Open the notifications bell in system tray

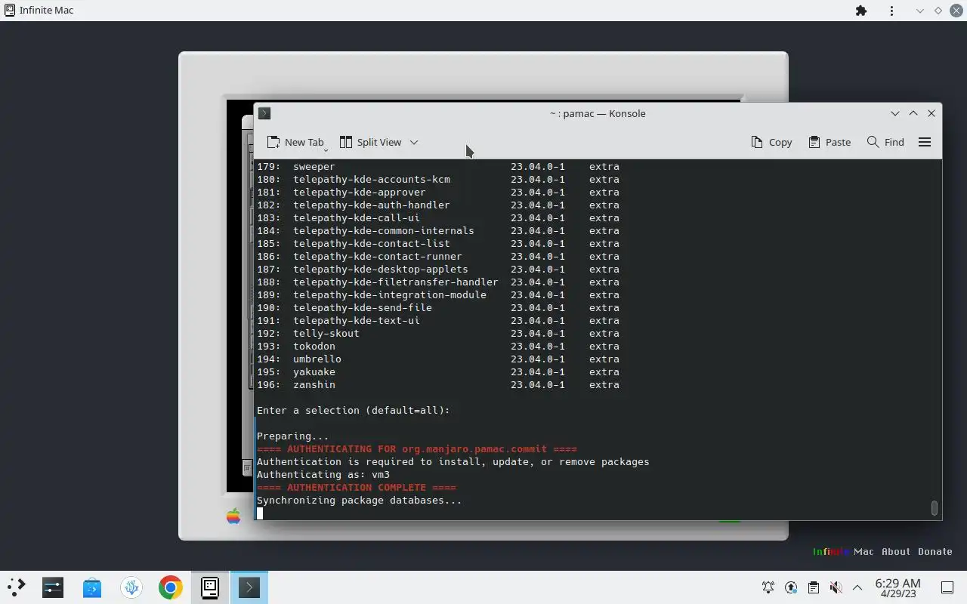768,587
